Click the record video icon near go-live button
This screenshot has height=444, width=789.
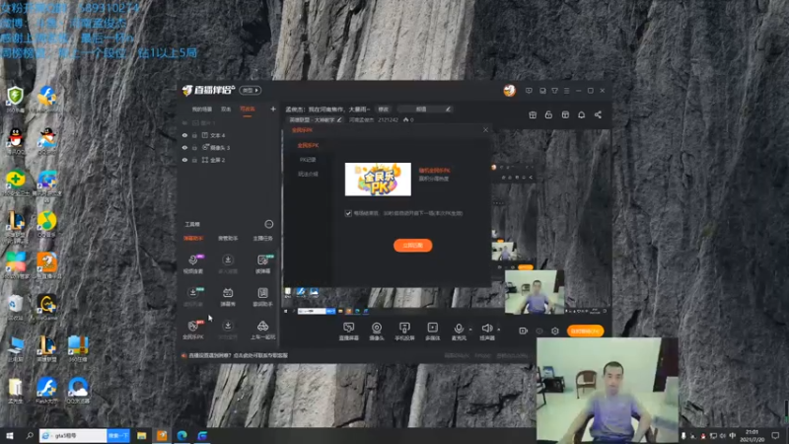click(x=524, y=331)
